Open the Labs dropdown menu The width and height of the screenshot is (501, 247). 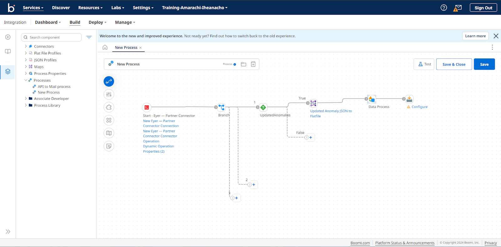118,8
